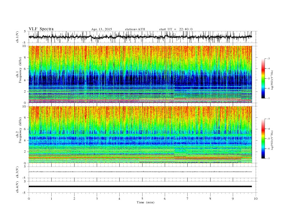
Task: Click the time axis tick label "3"
Action: pos(97,199)
